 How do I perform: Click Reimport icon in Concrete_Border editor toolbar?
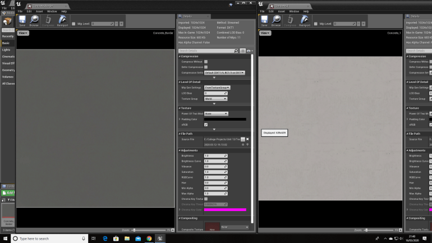click(62, 21)
